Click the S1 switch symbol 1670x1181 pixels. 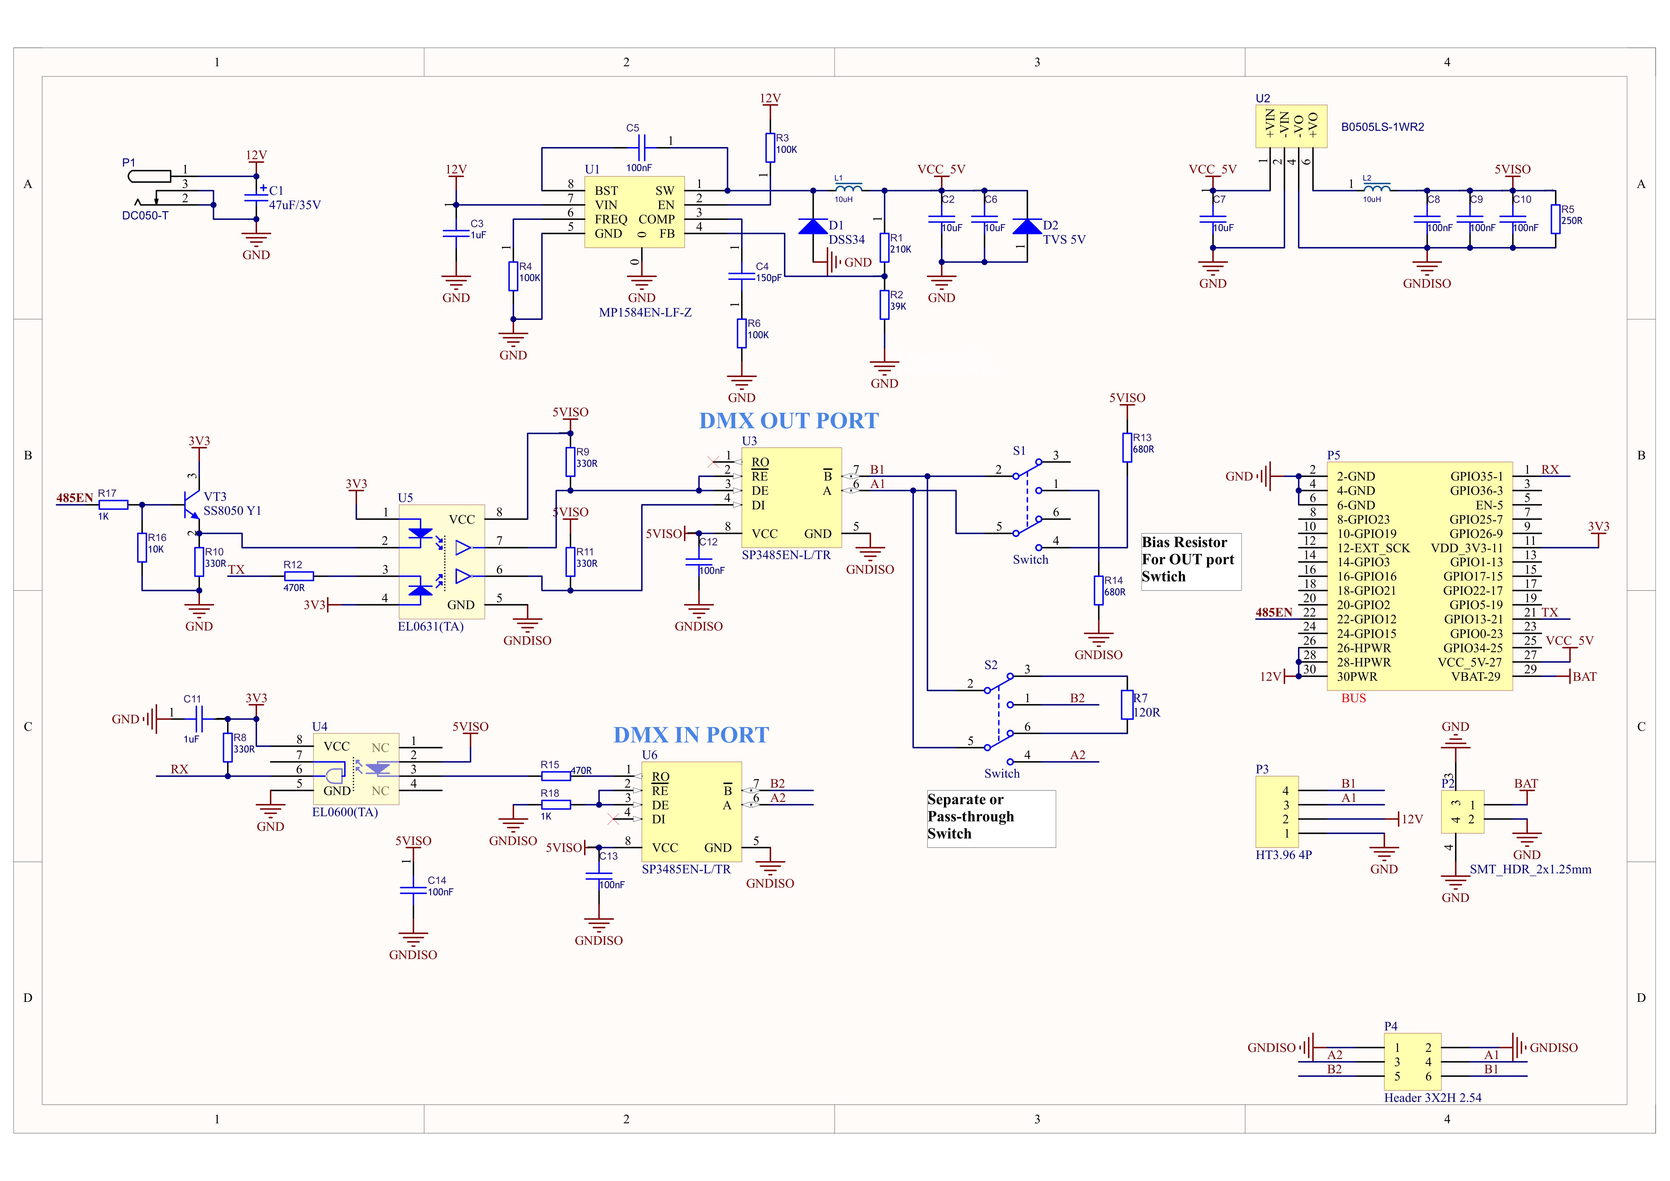pyautogui.click(x=1027, y=505)
